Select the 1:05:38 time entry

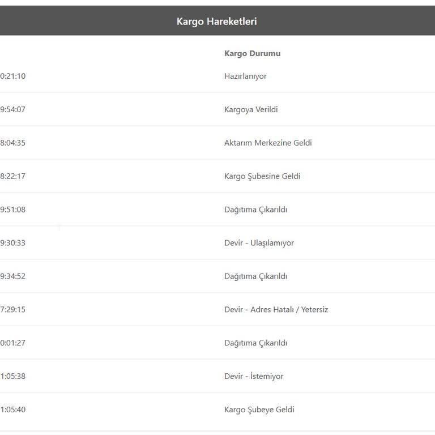coord(13,377)
